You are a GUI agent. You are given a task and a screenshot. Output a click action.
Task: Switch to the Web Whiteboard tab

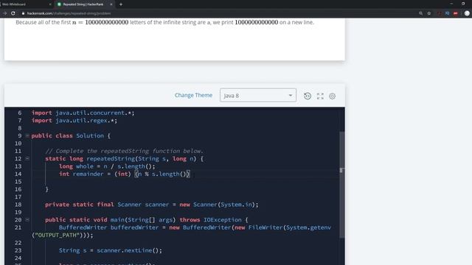point(26,4)
